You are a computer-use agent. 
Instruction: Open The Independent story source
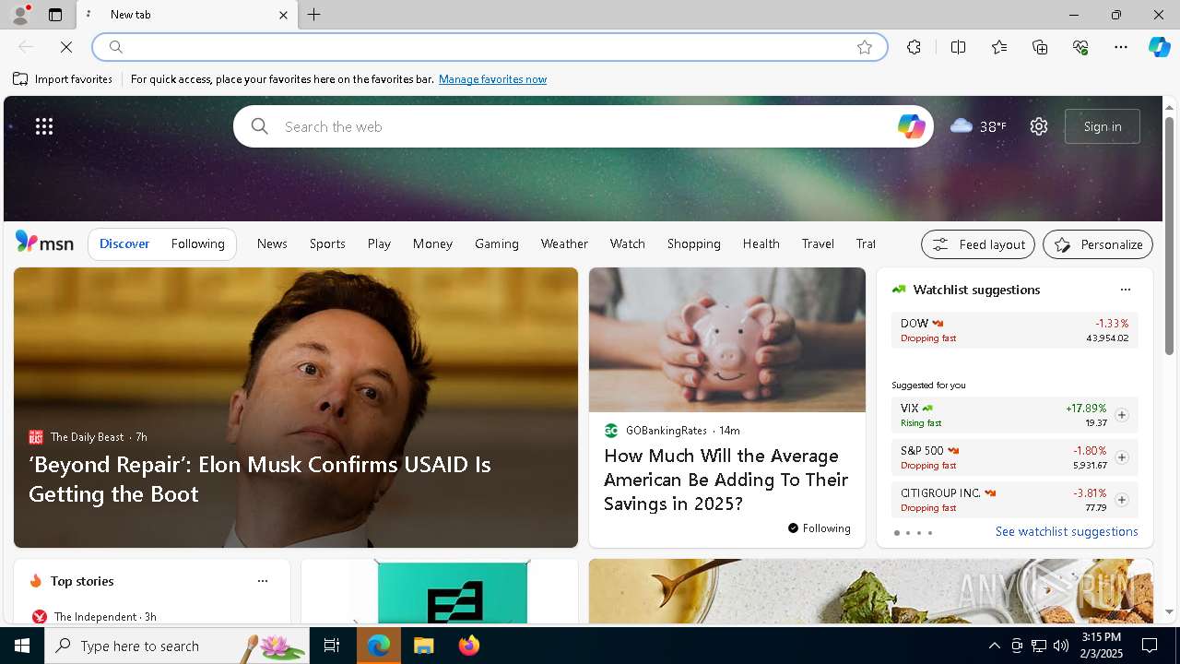pos(94,616)
